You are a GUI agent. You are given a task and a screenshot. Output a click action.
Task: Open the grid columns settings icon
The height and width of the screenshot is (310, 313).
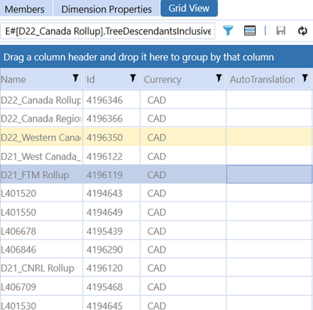pos(250,31)
